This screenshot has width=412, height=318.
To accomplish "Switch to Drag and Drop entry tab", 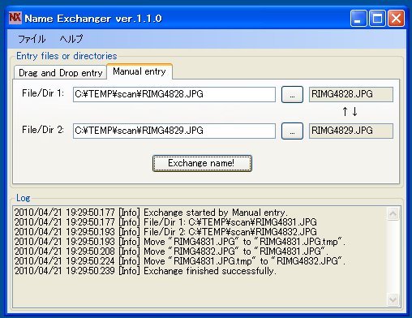I will tap(61, 73).
